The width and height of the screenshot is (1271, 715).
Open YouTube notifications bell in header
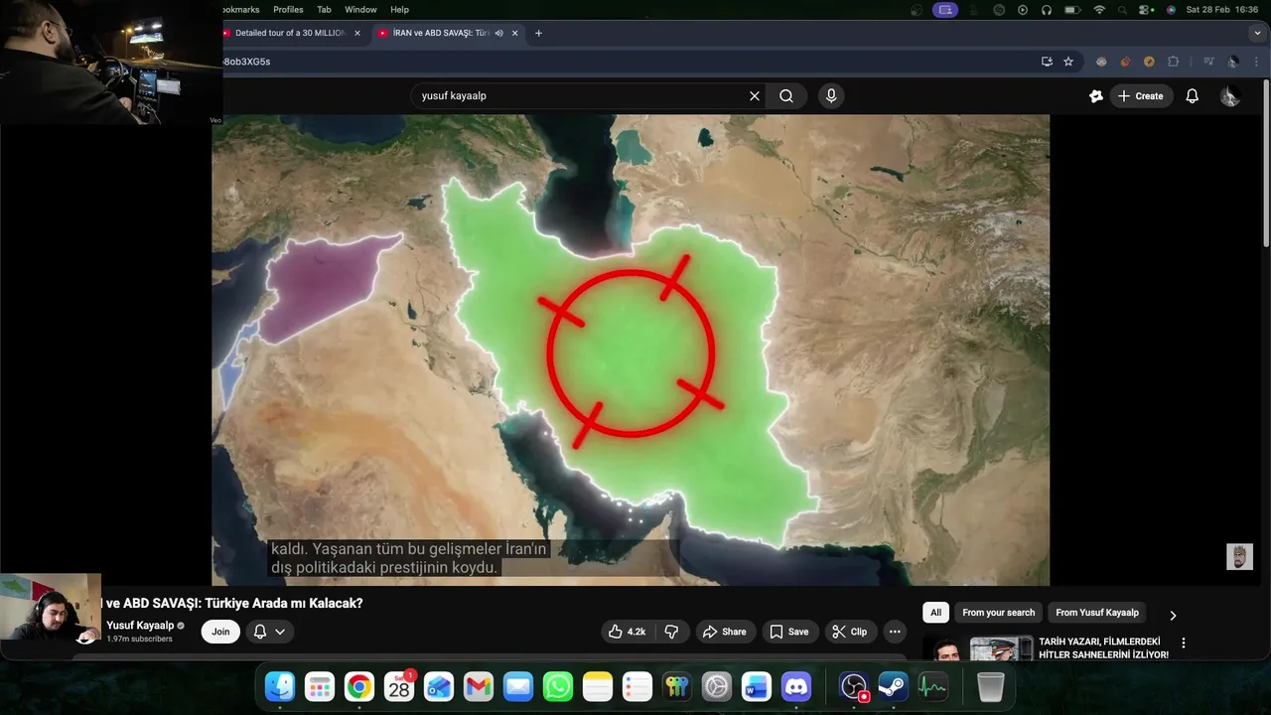click(x=1193, y=96)
